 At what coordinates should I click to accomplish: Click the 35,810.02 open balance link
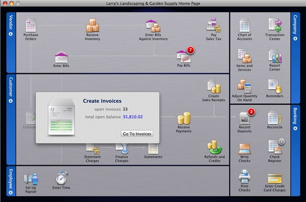coord(133,117)
